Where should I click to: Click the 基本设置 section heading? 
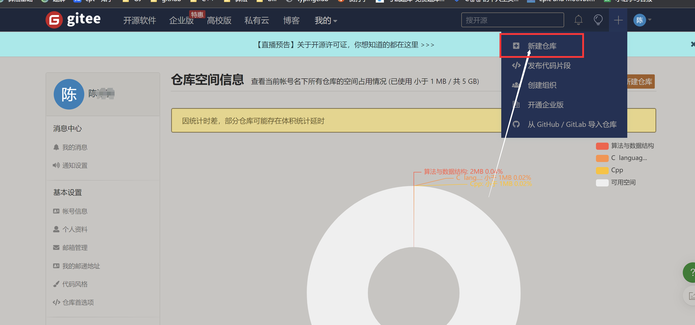67,193
